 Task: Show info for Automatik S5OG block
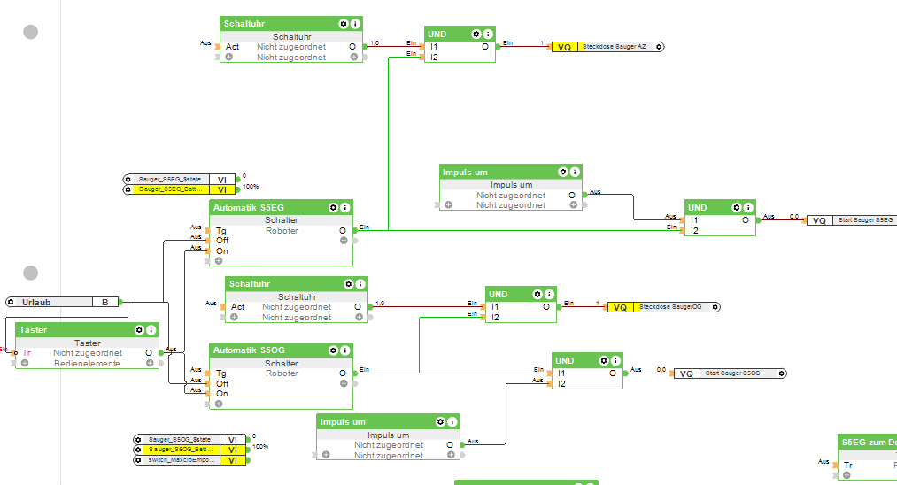pos(345,350)
